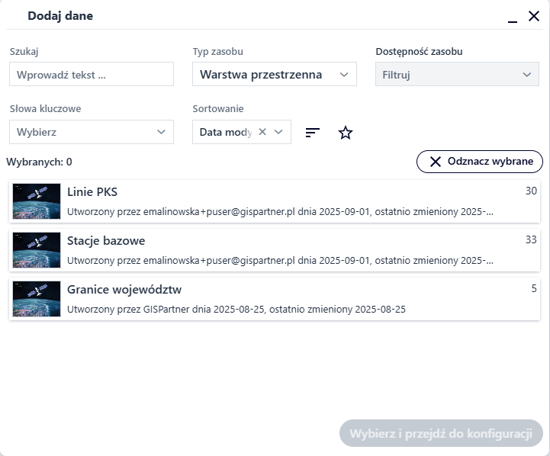The height and width of the screenshot is (456, 550).
Task: Select the Stacje bazowe layer title
Action: [106, 241]
